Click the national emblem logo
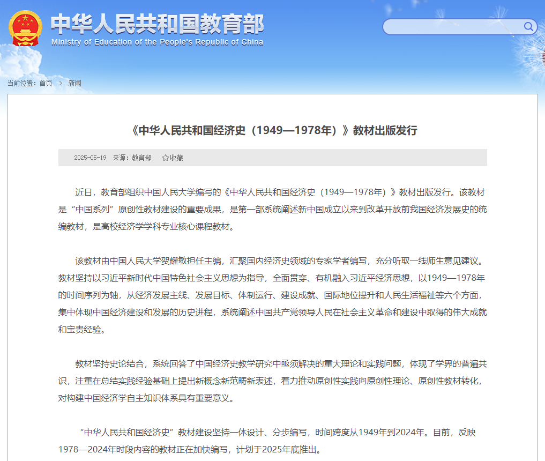Image resolution: width=545 pixels, height=461 pixels. (x=25, y=28)
